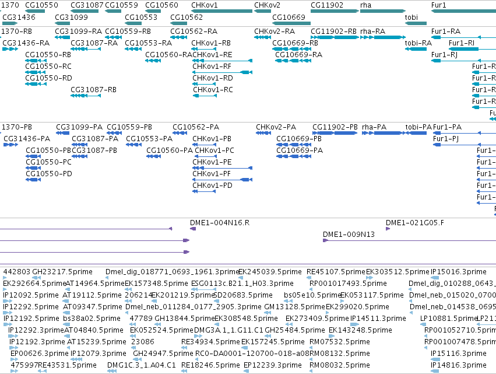
Task: Open the CG10562 gene label
Action: coord(187,17)
